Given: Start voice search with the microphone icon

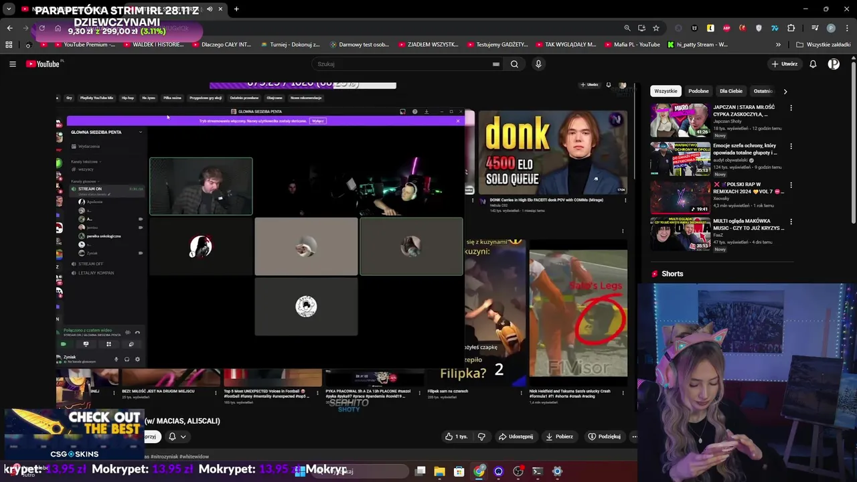Looking at the screenshot, I should pyautogui.click(x=538, y=64).
